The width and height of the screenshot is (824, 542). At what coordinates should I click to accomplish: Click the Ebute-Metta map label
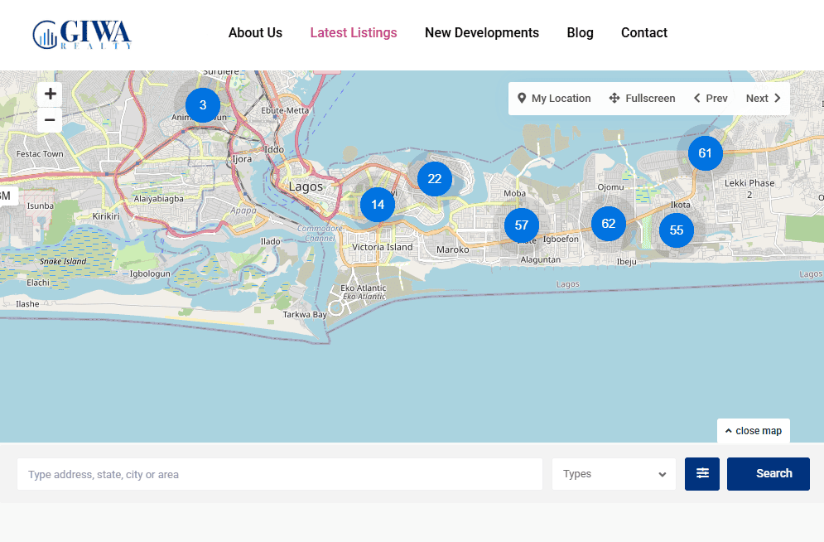(285, 110)
